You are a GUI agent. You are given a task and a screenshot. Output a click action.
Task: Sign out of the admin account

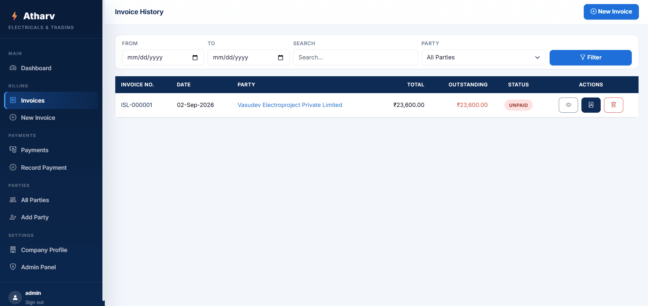click(x=34, y=302)
